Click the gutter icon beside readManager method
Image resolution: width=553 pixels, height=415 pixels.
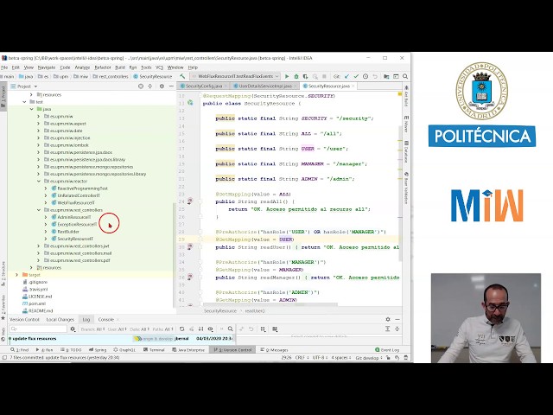coord(190,277)
